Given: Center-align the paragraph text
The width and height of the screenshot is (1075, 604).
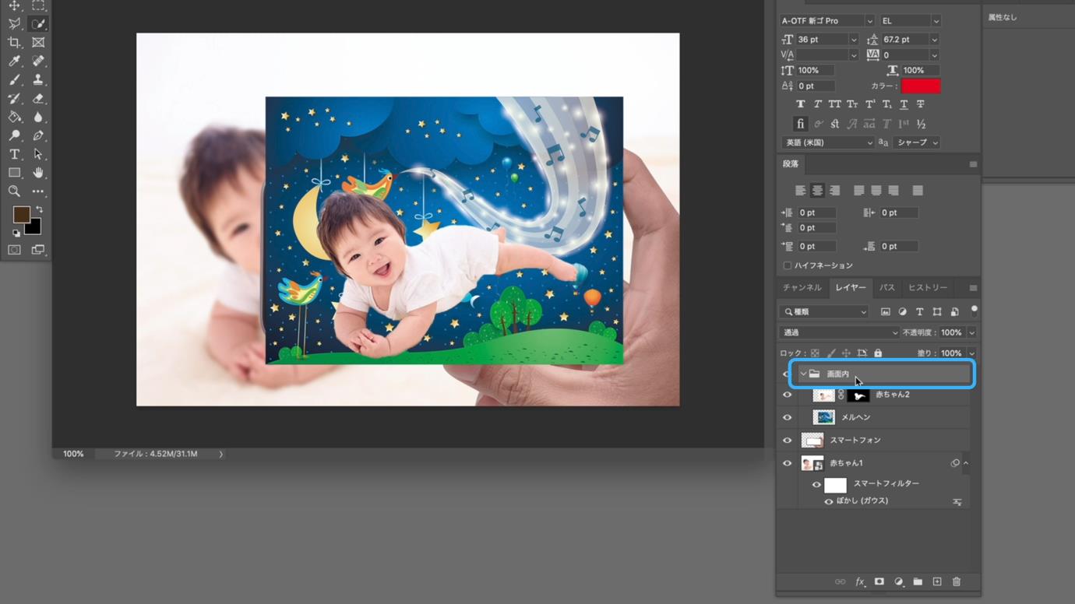Looking at the screenshot, I should pyautogui.click(x=817, y=191).
